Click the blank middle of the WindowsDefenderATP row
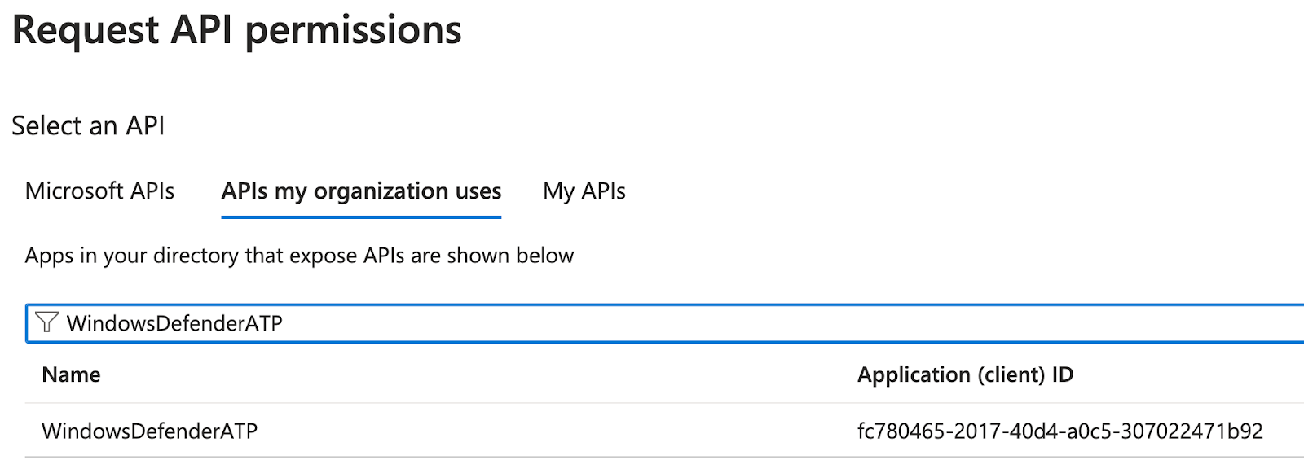1304x473 pixels. point(554,431)
